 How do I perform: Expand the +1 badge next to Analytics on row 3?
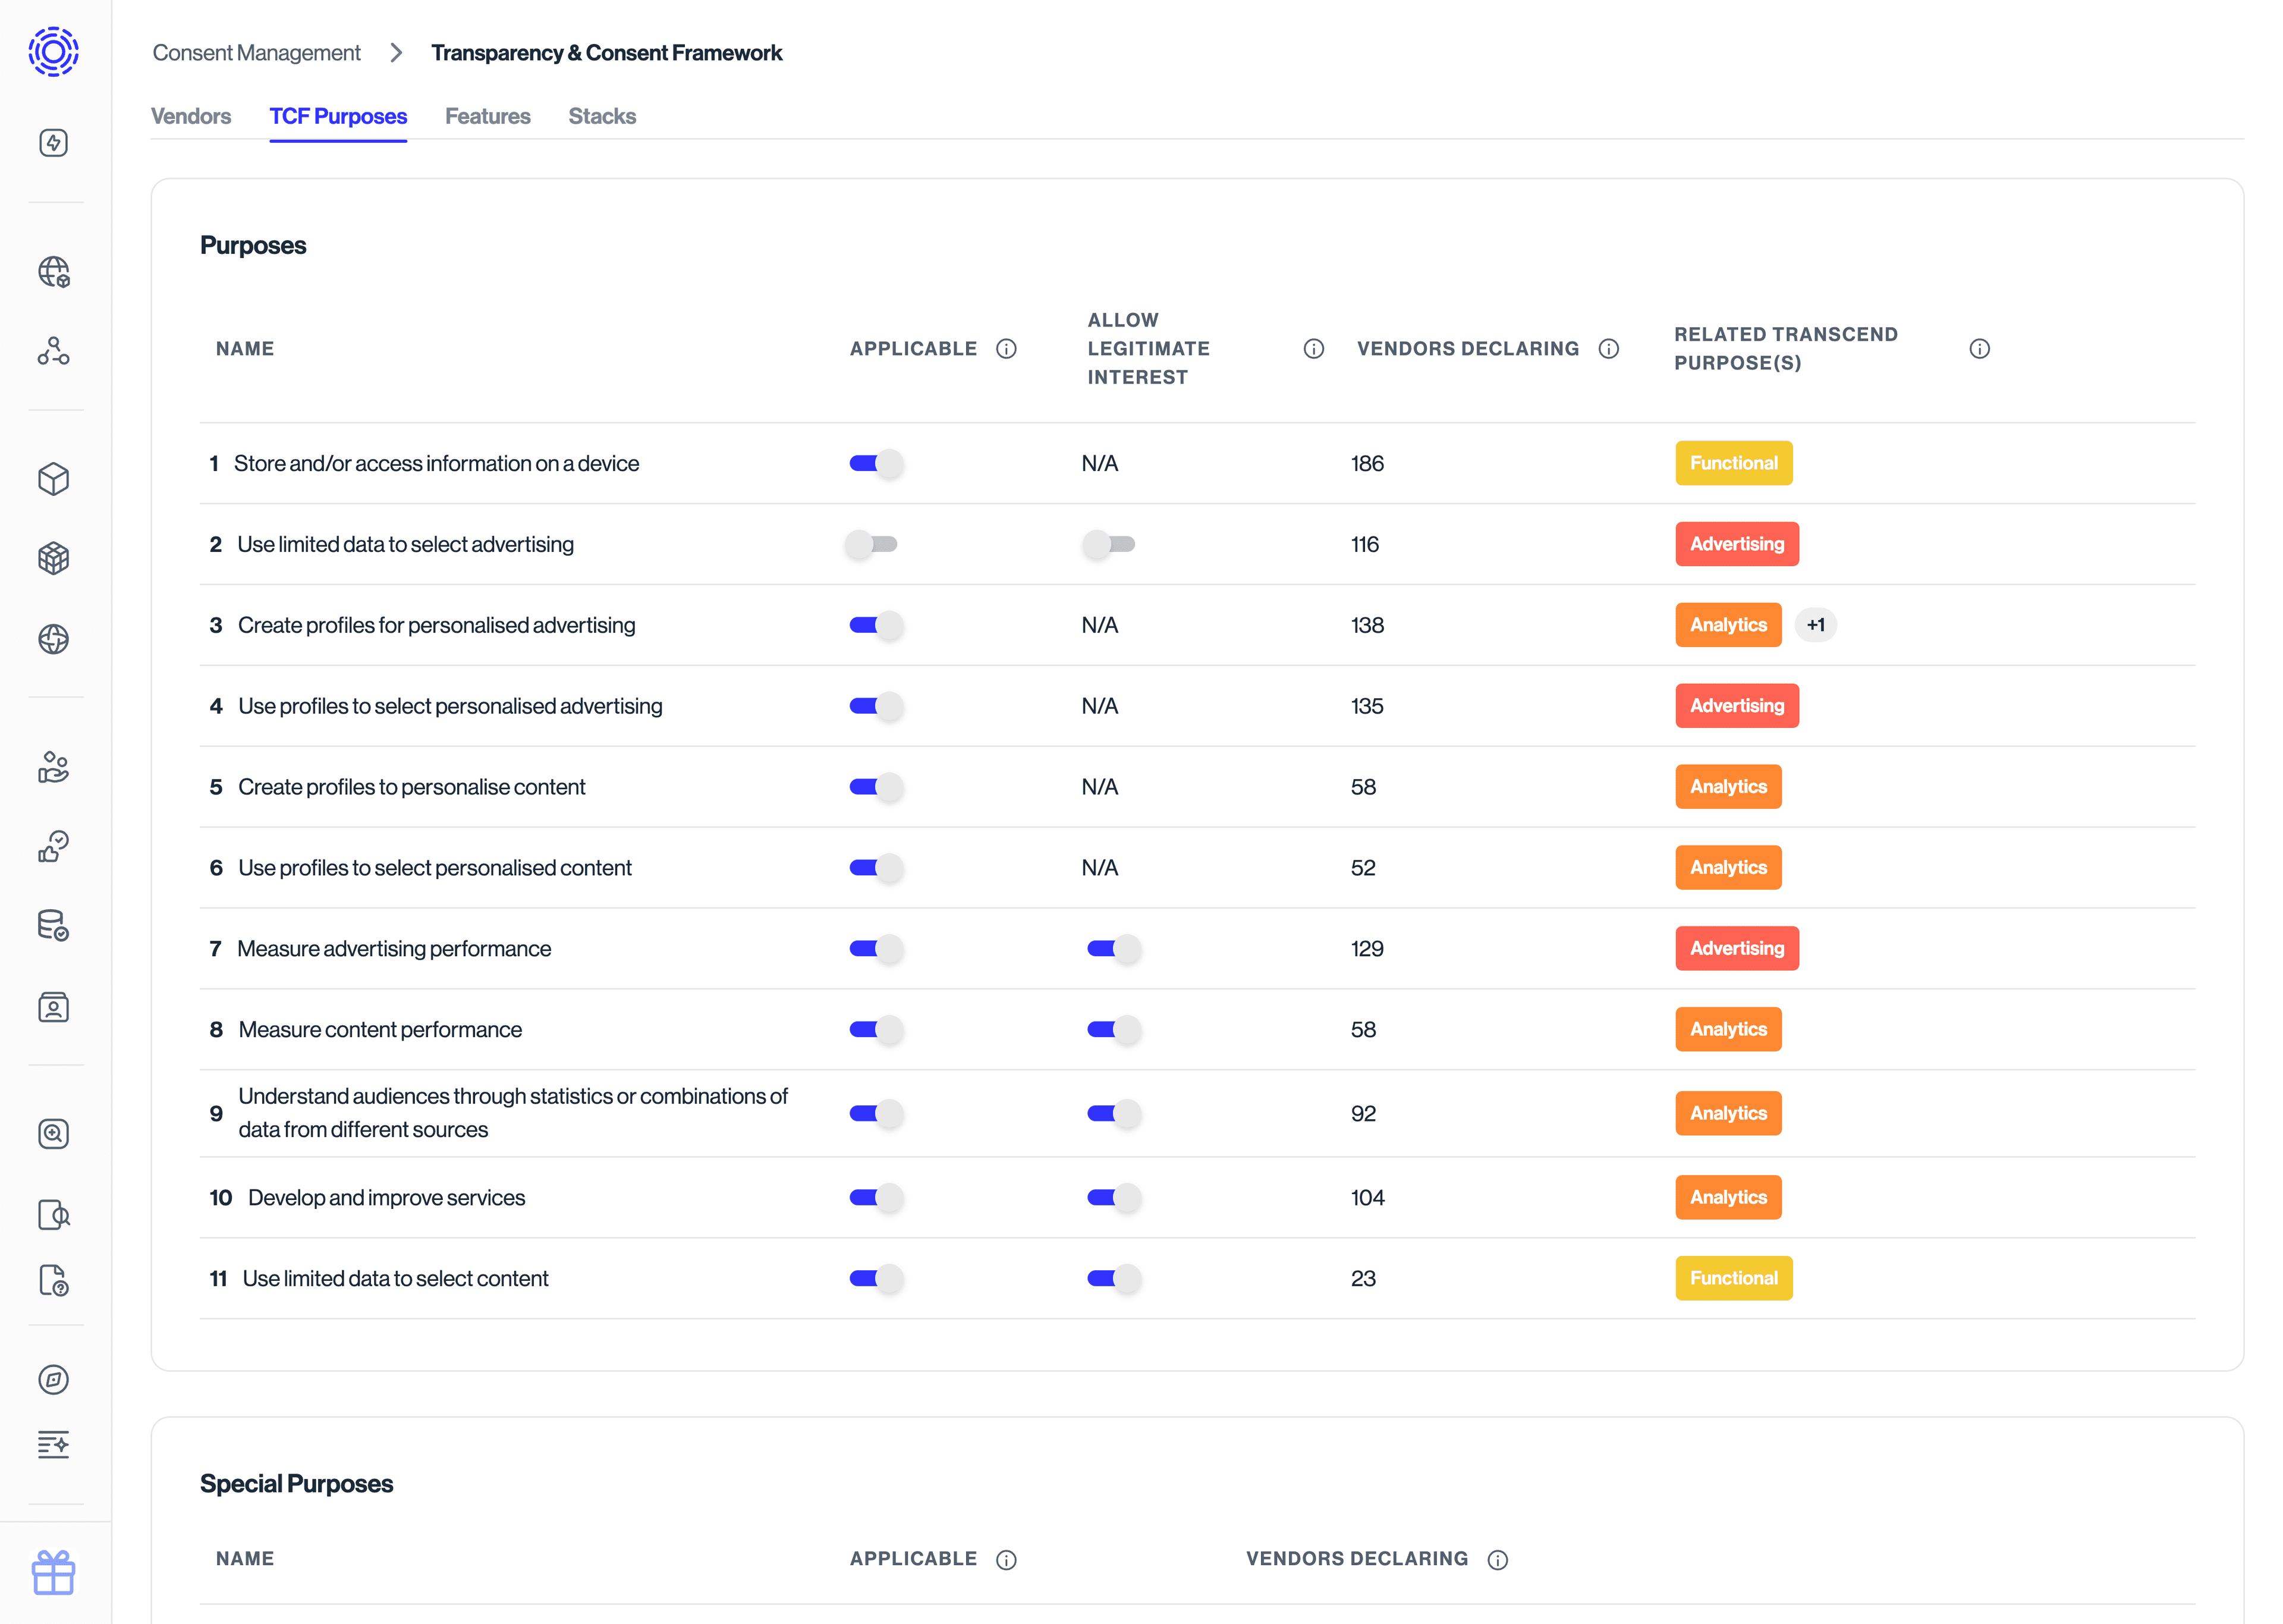(1816, 625)
